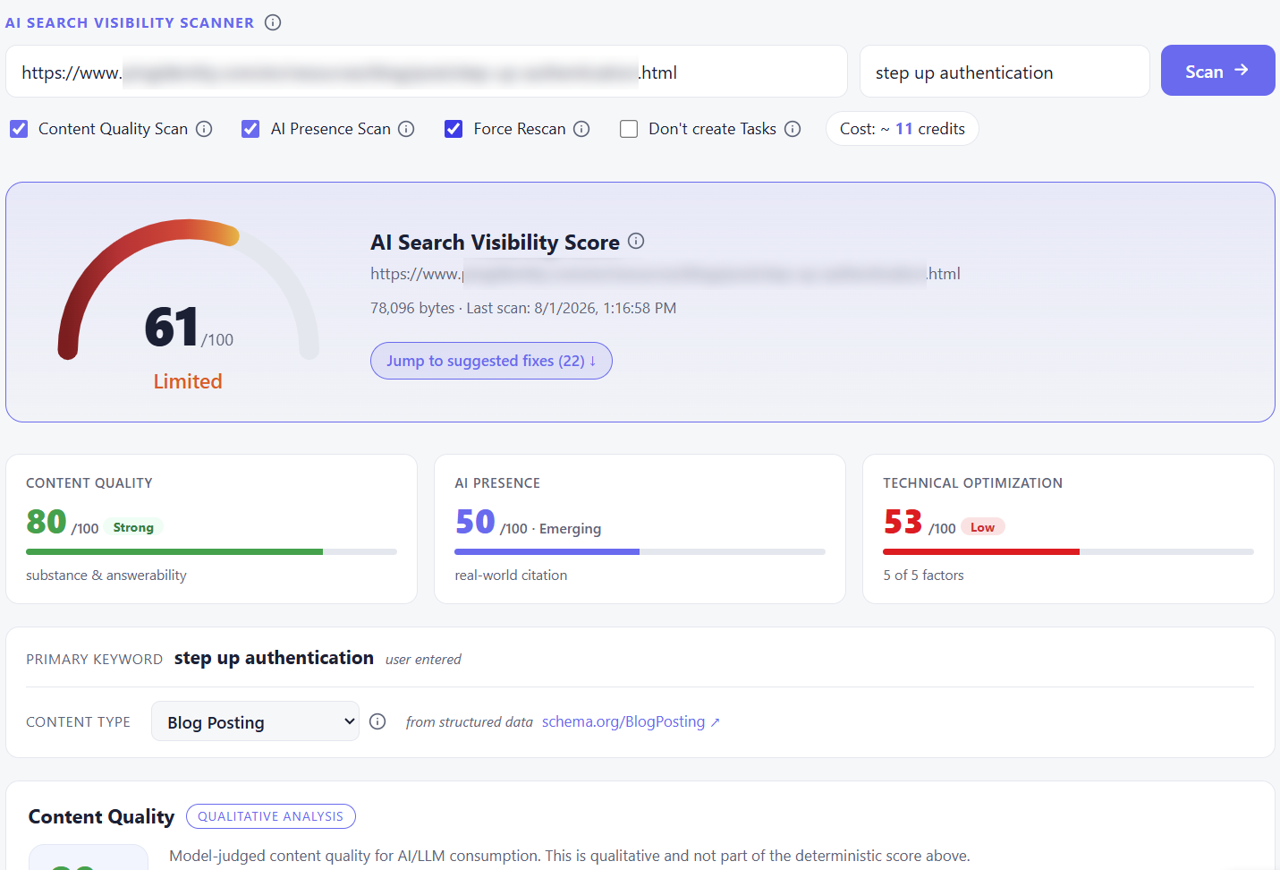
Task: Disable the Force Rescan checkbox
Action: 454,129
